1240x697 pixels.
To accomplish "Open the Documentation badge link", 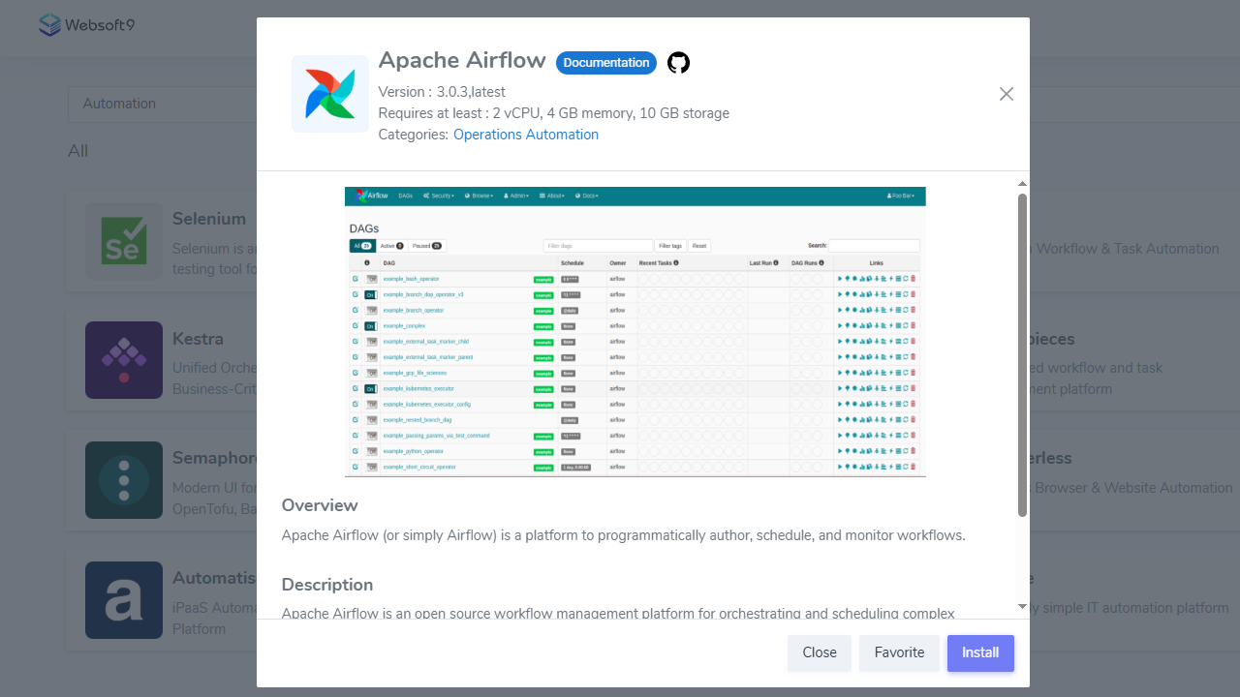I will pyautogui.click(x=606, y=63).
